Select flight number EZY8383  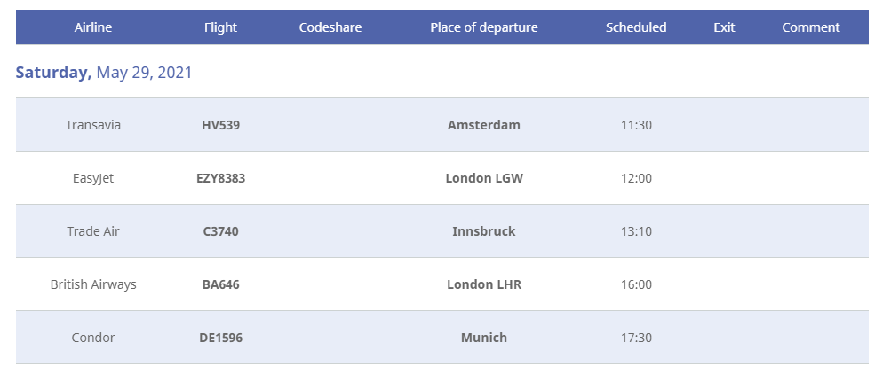tap(220, 178)
